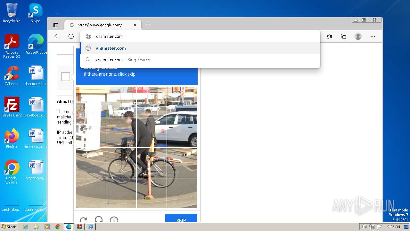The width and height of the screenshot is (410, 231).
Task: Add a new browser tab
Action: pyautogui.click(x=148, y=25)
